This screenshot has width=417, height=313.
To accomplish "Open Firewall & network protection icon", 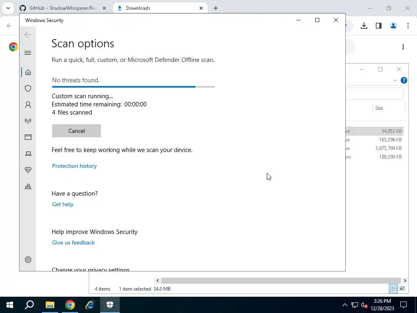I will point(28,121).
